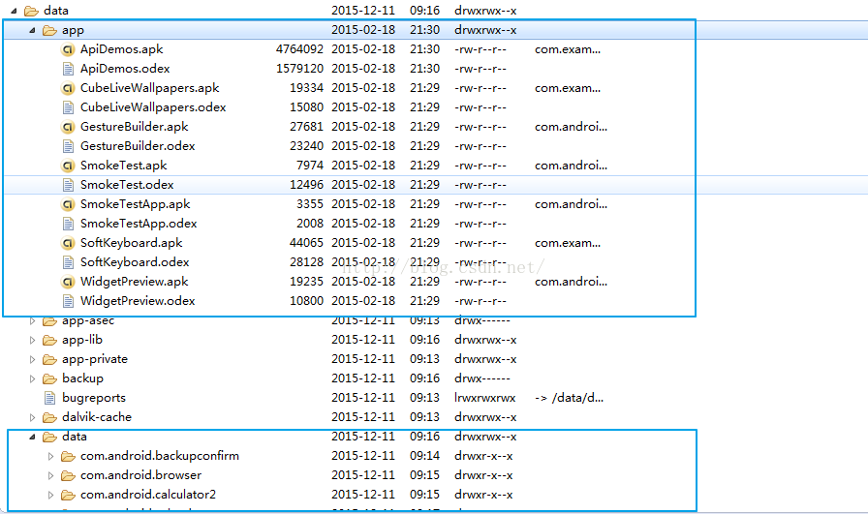
Task: Click the WidgetPreview.odex file icon
Action: pos(68,301)
